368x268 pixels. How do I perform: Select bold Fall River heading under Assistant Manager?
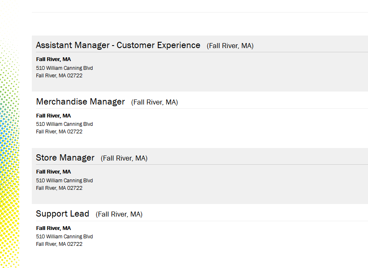(54, 59)
